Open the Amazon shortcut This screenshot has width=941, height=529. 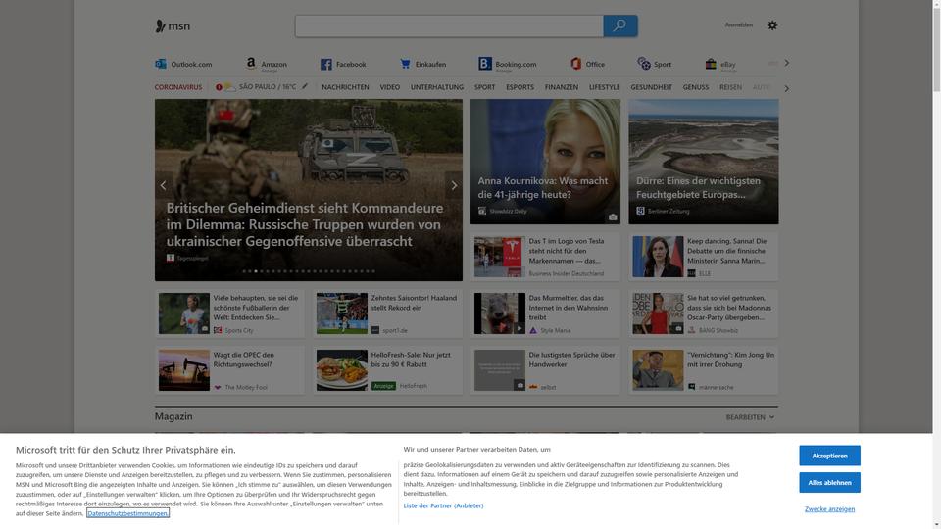tap(267, 65)
